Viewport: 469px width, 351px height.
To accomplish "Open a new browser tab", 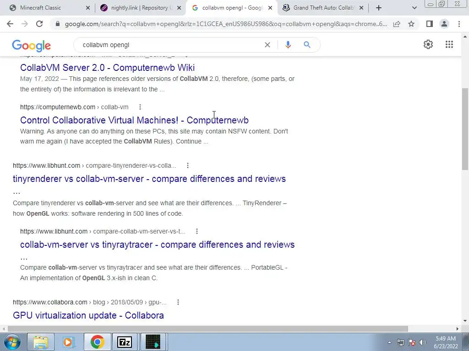I will point(379,8).
